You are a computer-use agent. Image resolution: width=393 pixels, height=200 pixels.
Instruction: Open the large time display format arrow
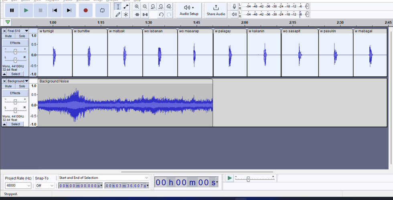click(217, 182)
